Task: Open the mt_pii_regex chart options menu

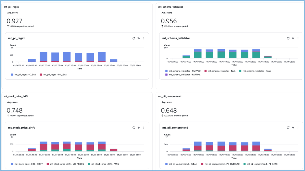Action: click(144, 38)
